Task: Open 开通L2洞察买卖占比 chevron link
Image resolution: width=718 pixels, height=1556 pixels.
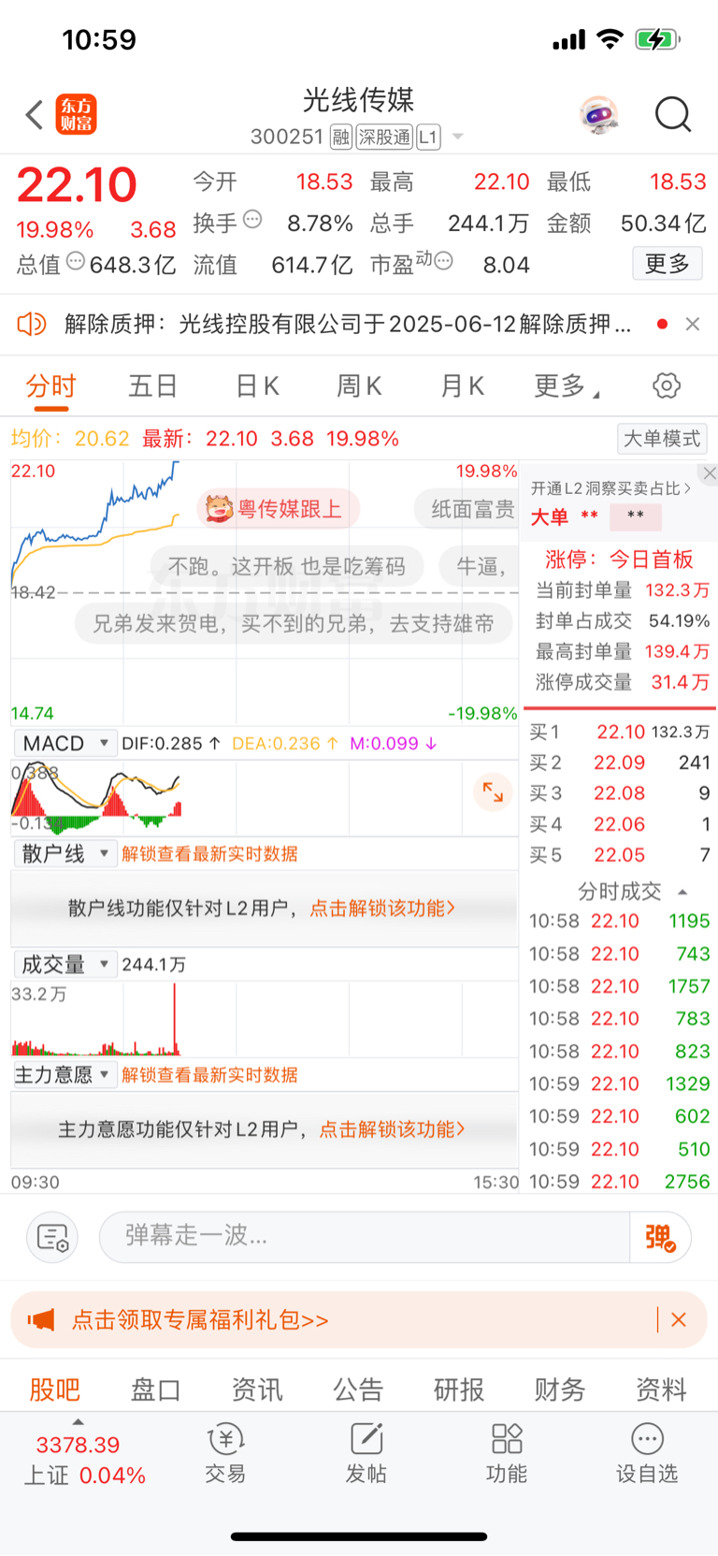Action: click(x=610, y=488)
